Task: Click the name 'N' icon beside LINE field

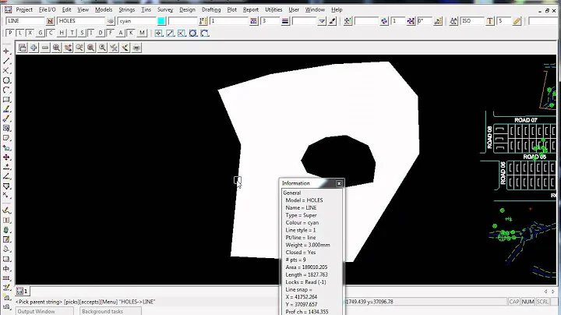Action: coord(50,21)
